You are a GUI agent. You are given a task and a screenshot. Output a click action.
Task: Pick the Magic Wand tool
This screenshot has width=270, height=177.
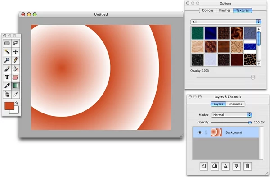point(7,52)
